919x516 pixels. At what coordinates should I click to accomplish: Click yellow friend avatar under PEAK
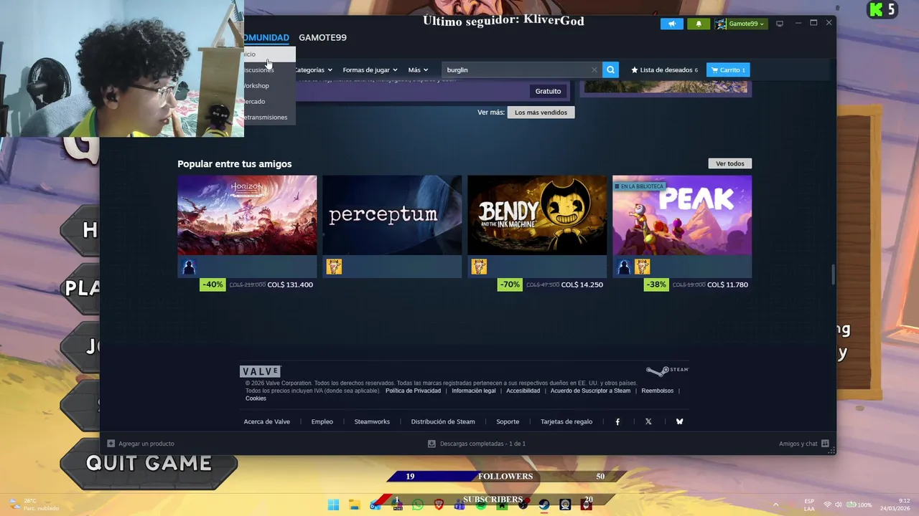(x=642, y=267)
